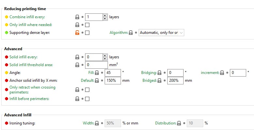Image resolution: width=254 pixels, height=130 pixels.
Task: Click the lock icon next to Bridging angle
Action: tap(159, 73)
